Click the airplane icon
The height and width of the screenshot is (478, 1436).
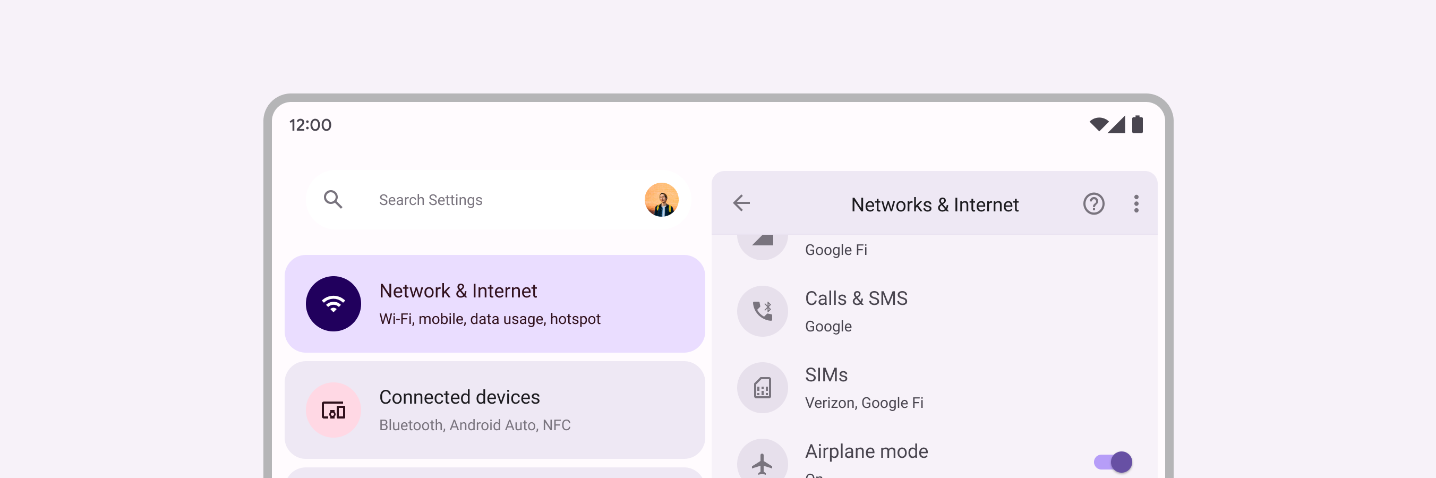click(762, 463)
